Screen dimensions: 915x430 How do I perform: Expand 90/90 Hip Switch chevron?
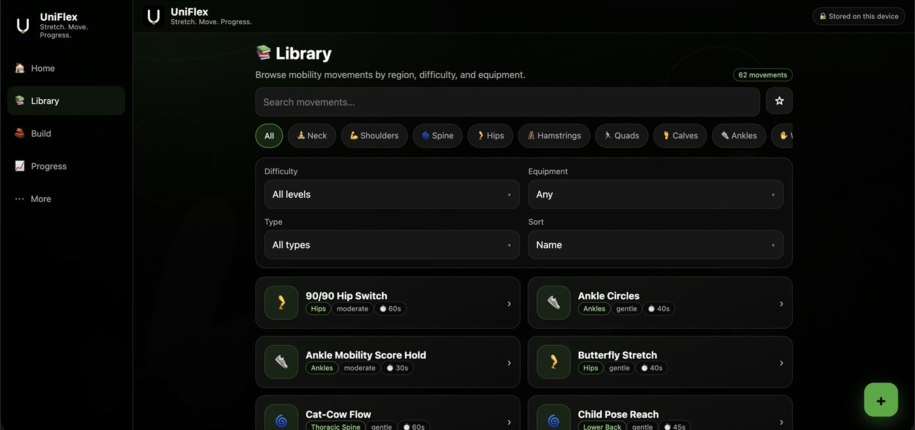[509, 303]
